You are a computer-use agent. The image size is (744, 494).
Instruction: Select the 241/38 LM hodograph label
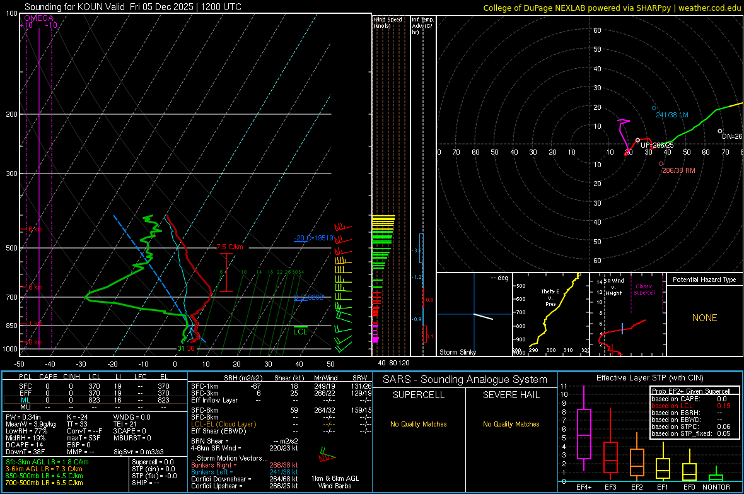pos(672,115)
